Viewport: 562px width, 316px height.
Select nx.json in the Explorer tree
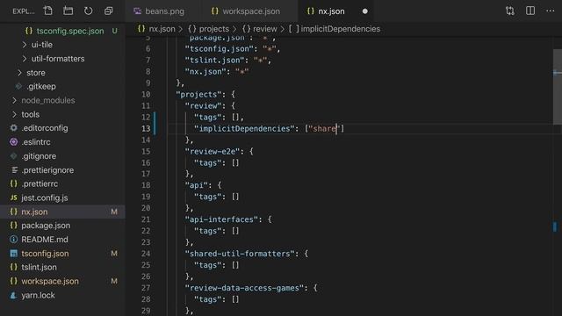click(34, 212)
